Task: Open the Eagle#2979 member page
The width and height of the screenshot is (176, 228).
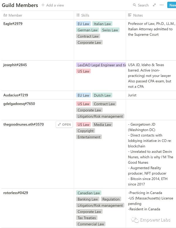Action: pyautogui.click(x=12, y=24)
